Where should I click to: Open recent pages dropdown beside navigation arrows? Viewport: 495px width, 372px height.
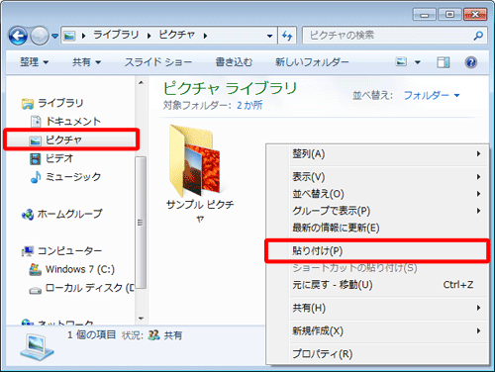point(55,36)
